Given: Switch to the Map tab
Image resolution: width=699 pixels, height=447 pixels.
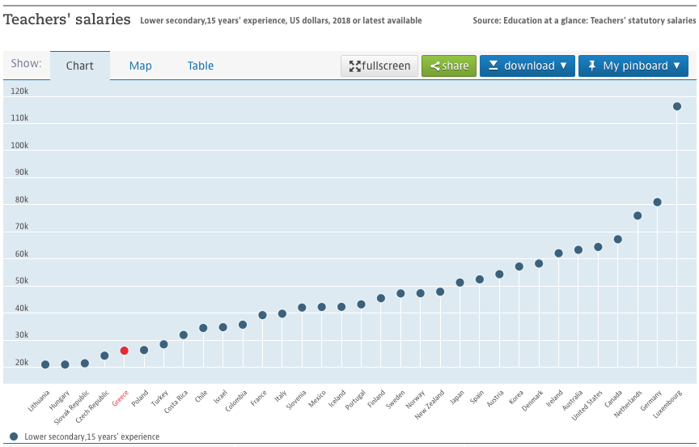Looking at the screenshot, I should (x=141, y=66).
